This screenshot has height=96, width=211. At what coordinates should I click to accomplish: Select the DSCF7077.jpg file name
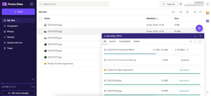55,57
